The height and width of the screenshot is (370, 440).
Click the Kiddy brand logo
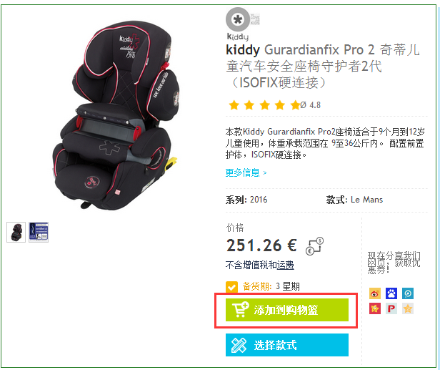pos(243,24)
